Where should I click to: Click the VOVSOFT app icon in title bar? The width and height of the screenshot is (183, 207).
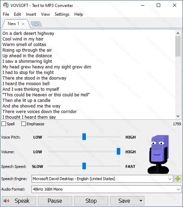click(6, 6)
